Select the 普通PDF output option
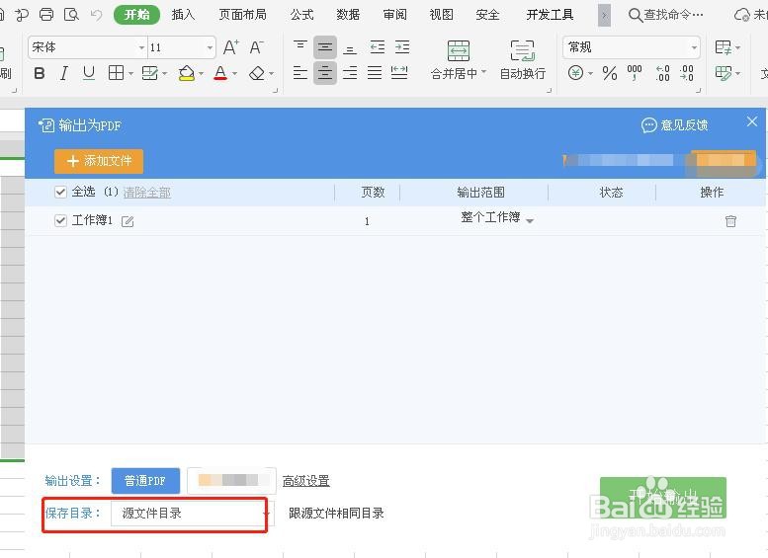This screenshot has width=768, height=558. 145,481
